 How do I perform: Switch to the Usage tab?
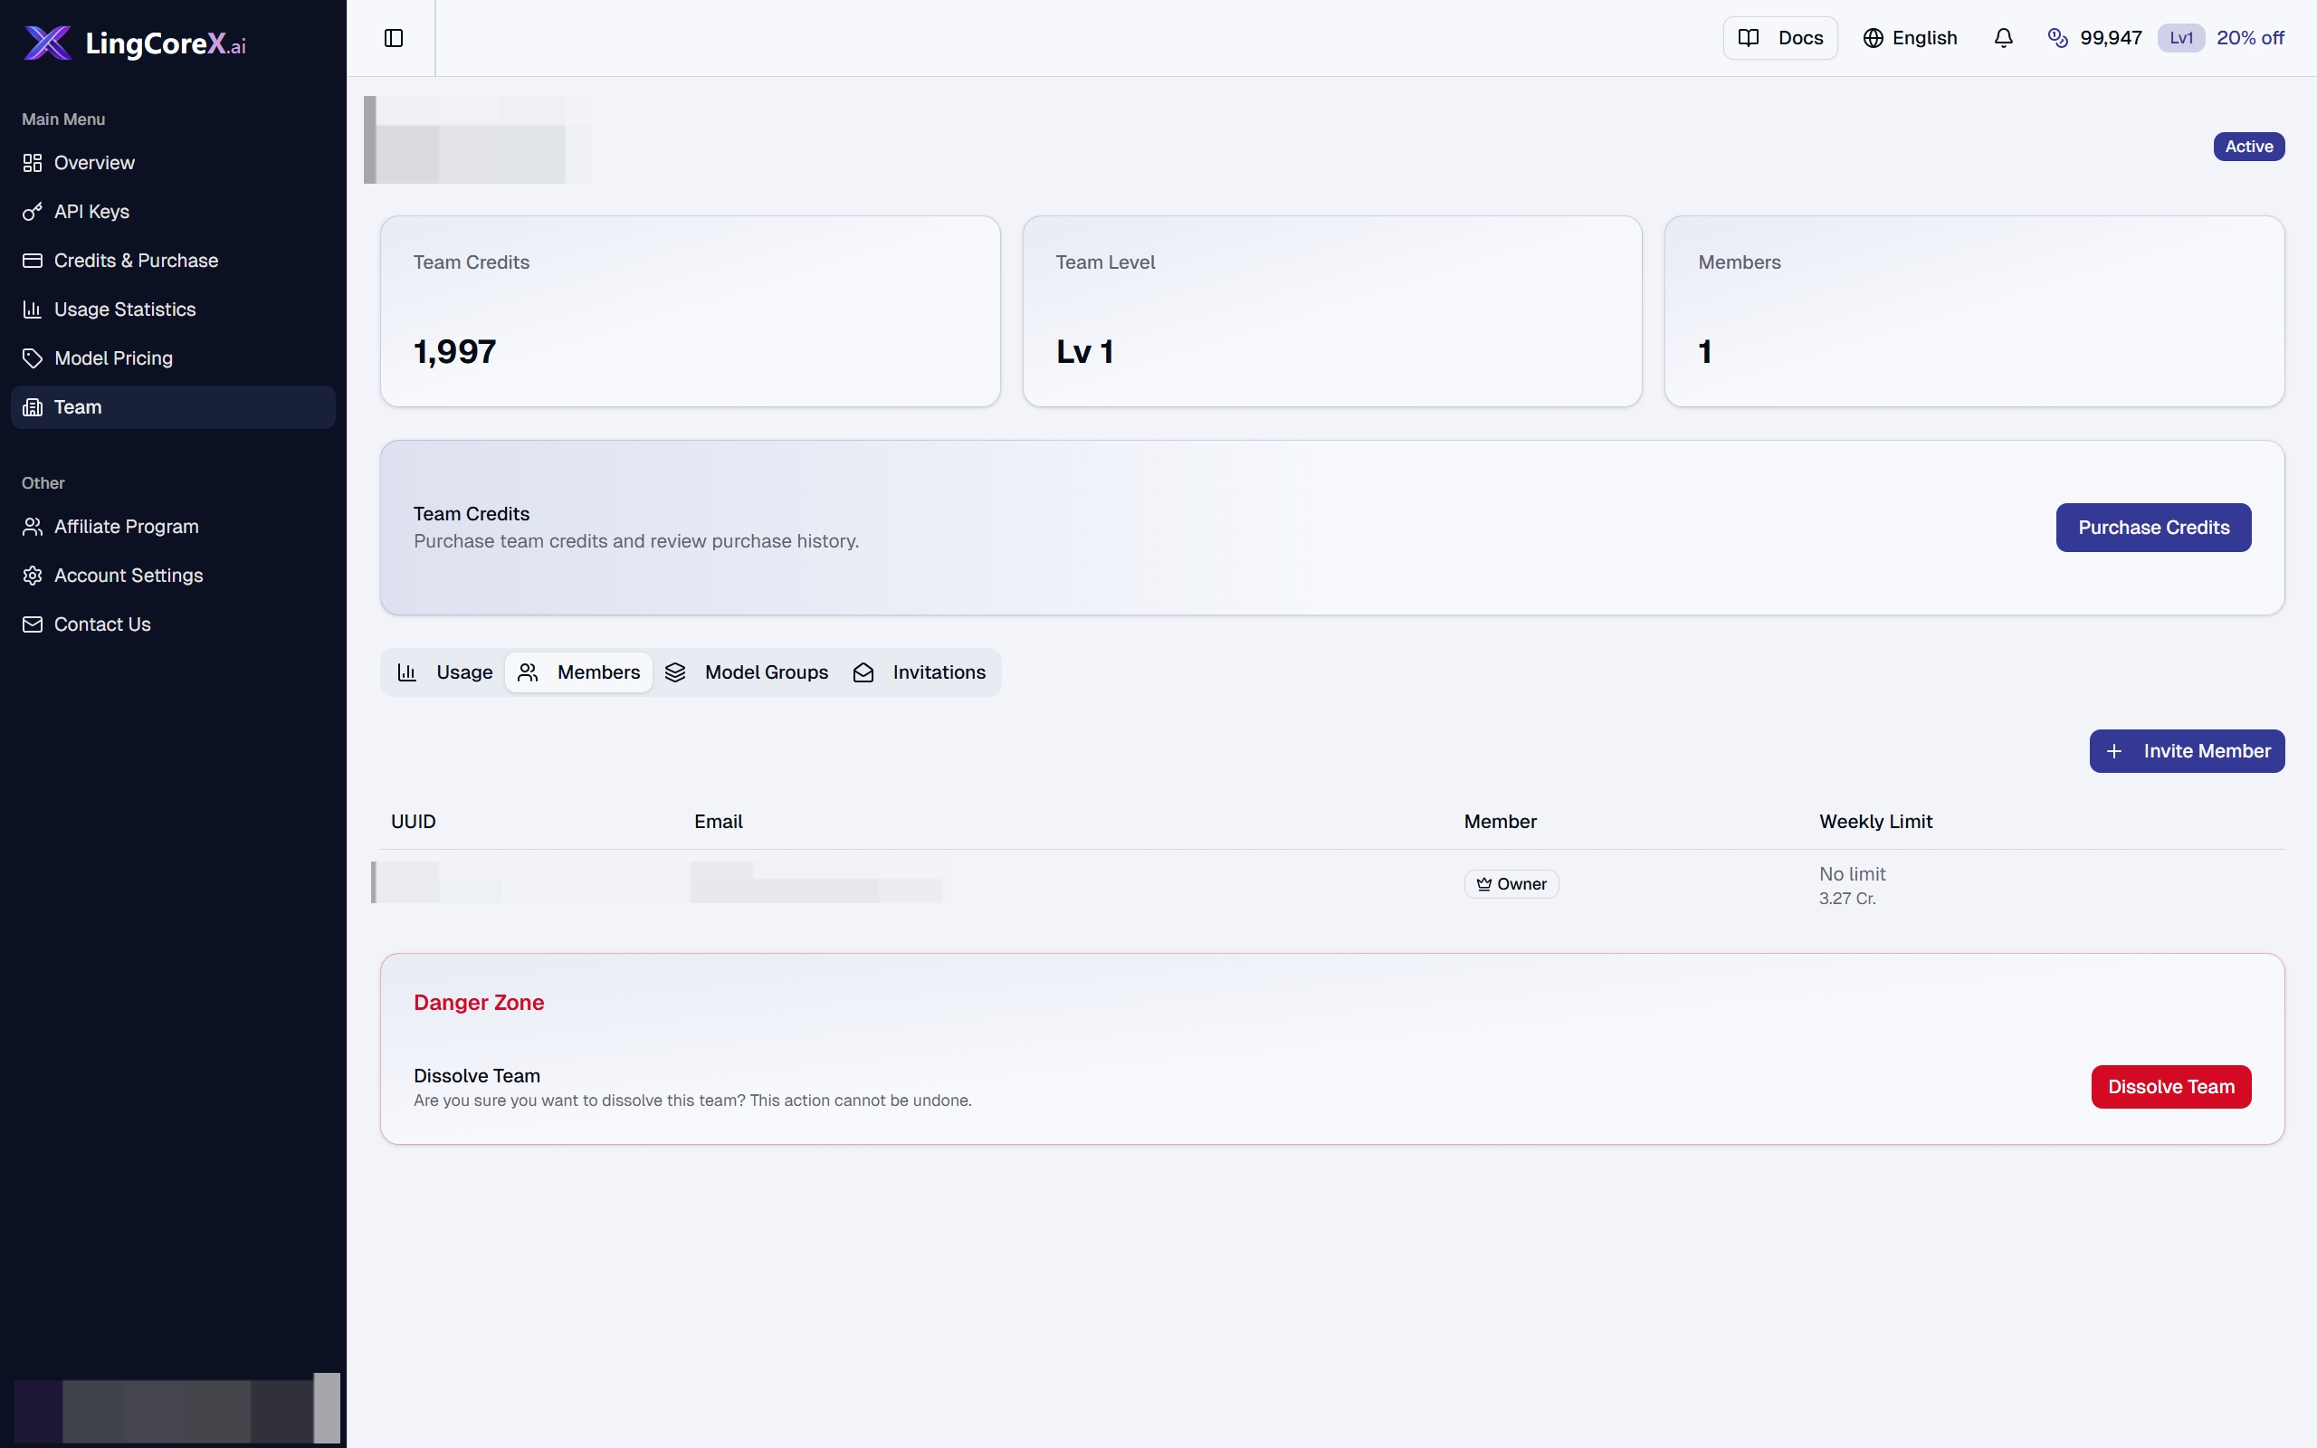[445, 672]
